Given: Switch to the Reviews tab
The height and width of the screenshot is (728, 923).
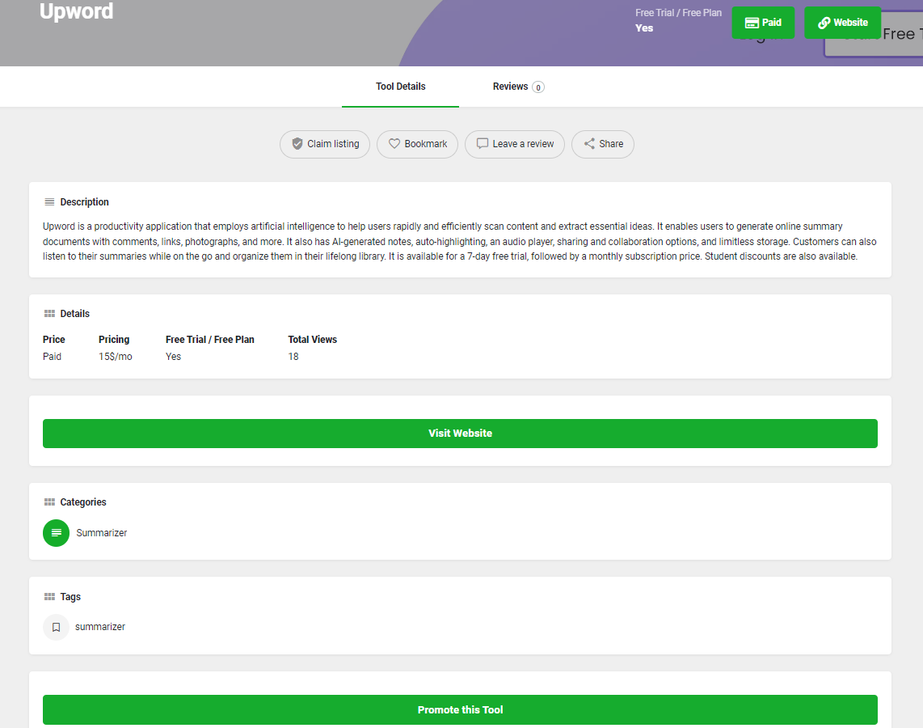Looking at the screenshot, I should coord(518,87).
